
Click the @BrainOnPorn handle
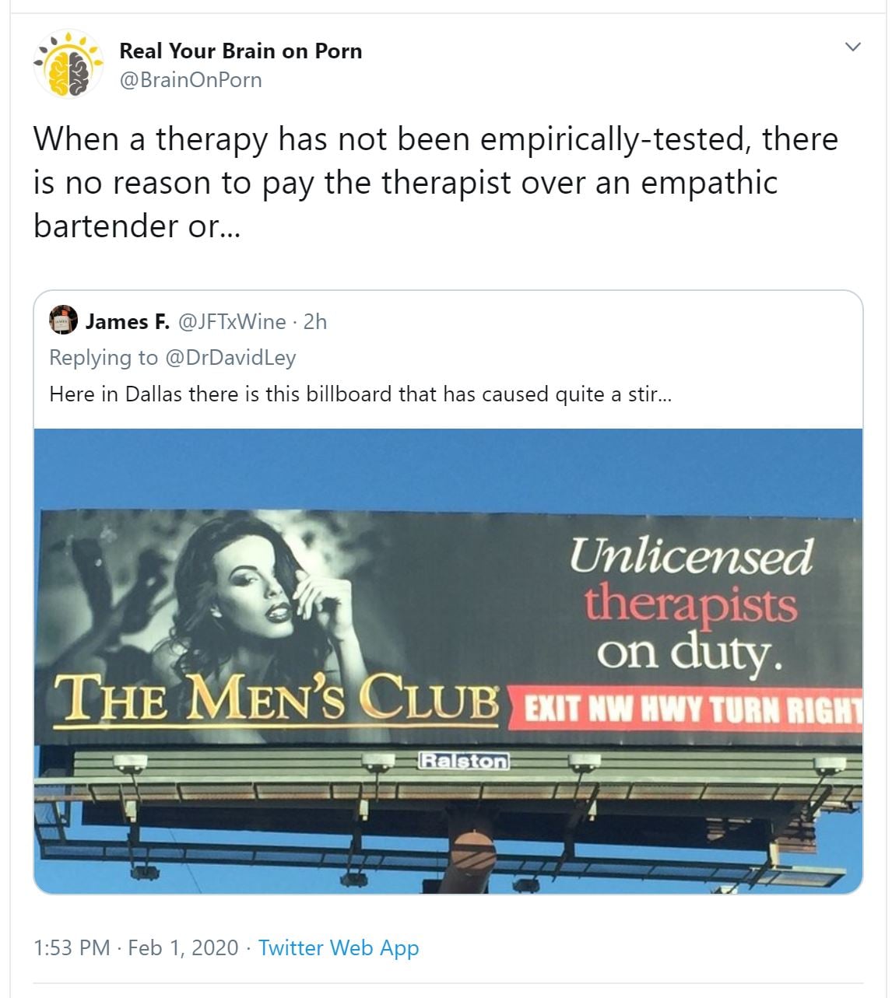click(x=191, y=80)
